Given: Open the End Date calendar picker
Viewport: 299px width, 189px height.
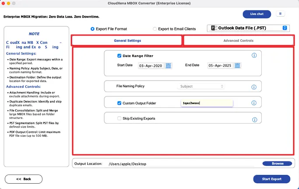Looking at the screenshot, I should (237, 65).
